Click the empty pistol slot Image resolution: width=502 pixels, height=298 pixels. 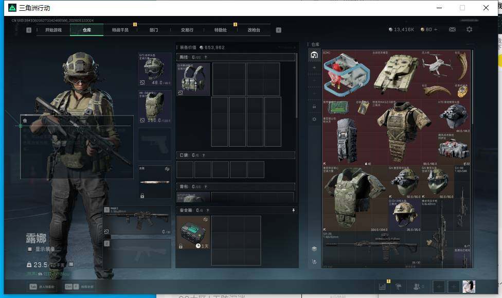155,144
